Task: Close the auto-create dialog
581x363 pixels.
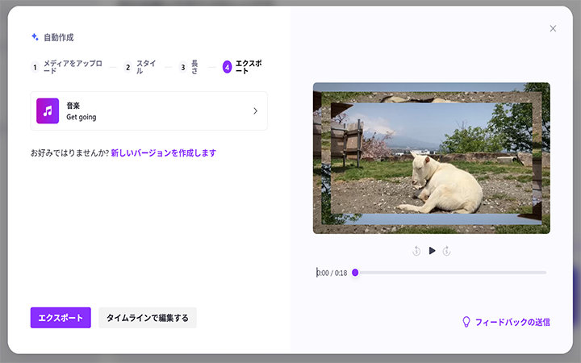Action: click(553, 28)
